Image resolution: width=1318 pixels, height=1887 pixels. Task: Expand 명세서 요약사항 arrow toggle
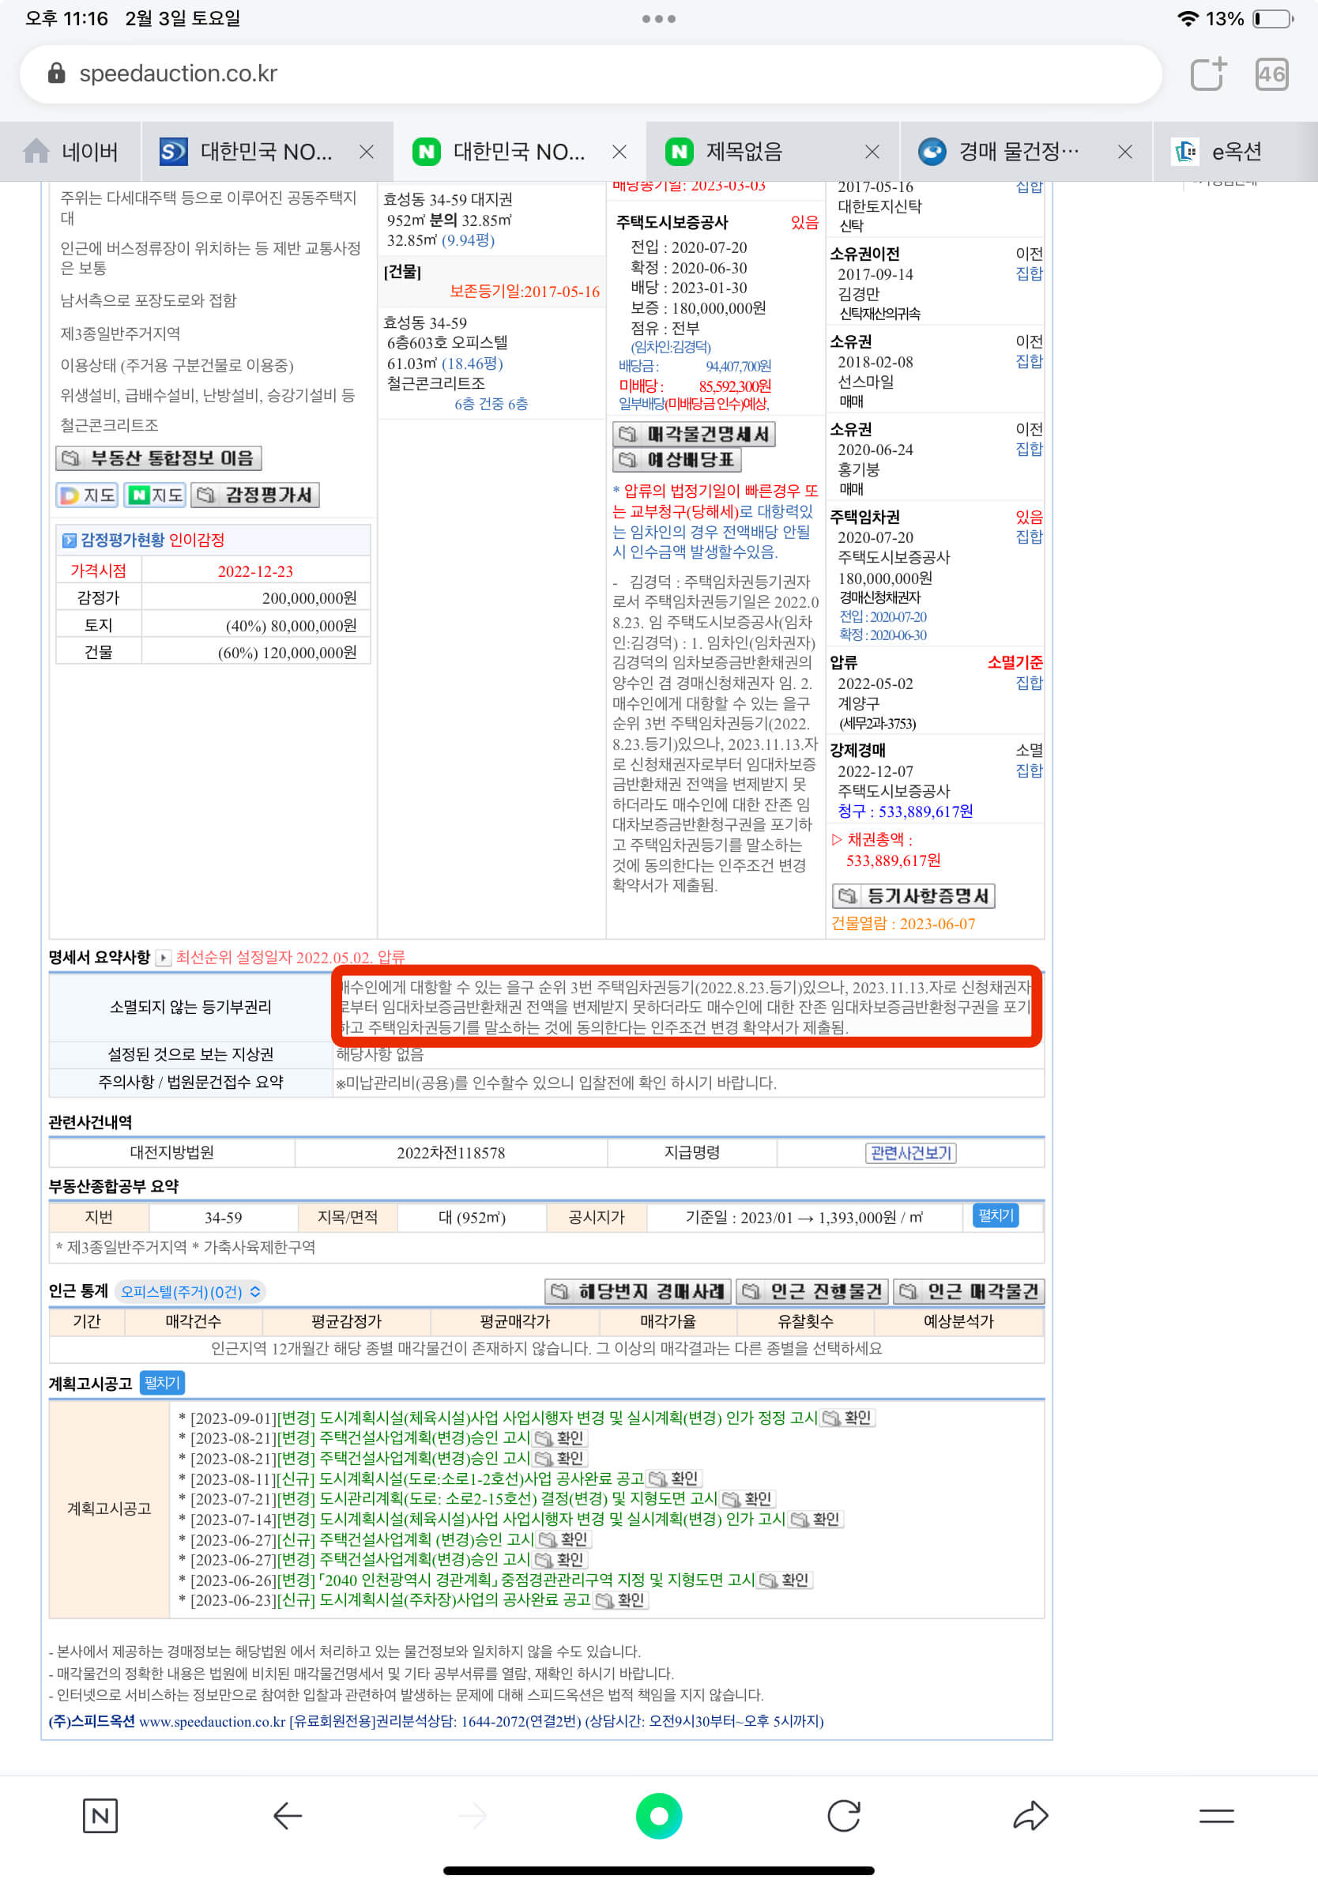tap(163, 958)
